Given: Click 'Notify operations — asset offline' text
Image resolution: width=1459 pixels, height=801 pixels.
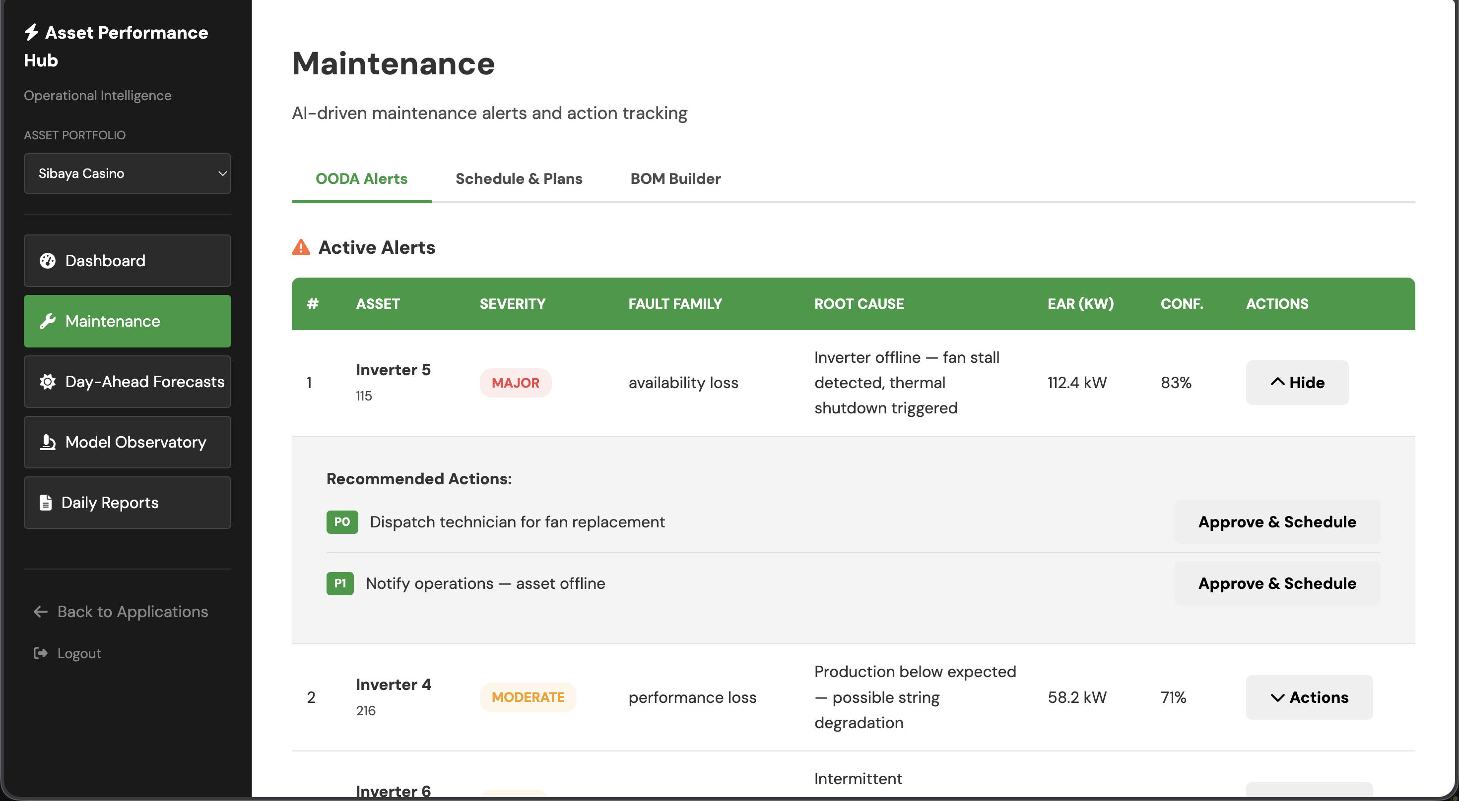Looking at the screenshot, I should tap(485, 583).
